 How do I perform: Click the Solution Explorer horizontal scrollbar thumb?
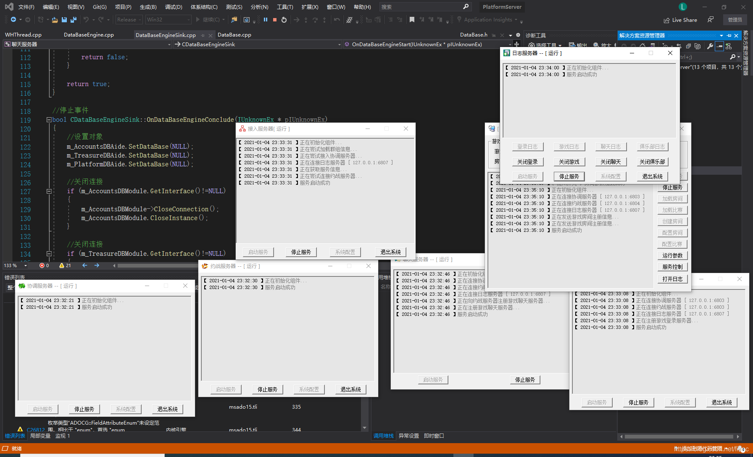(x=680, y=436)
